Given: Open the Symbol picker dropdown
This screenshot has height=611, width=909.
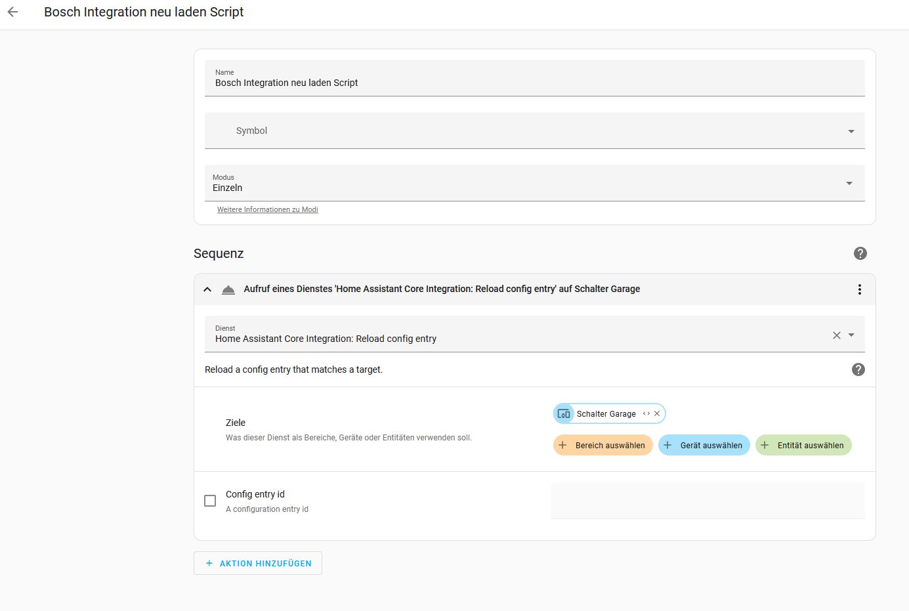Looking at the screenshot, I should 535,131.
